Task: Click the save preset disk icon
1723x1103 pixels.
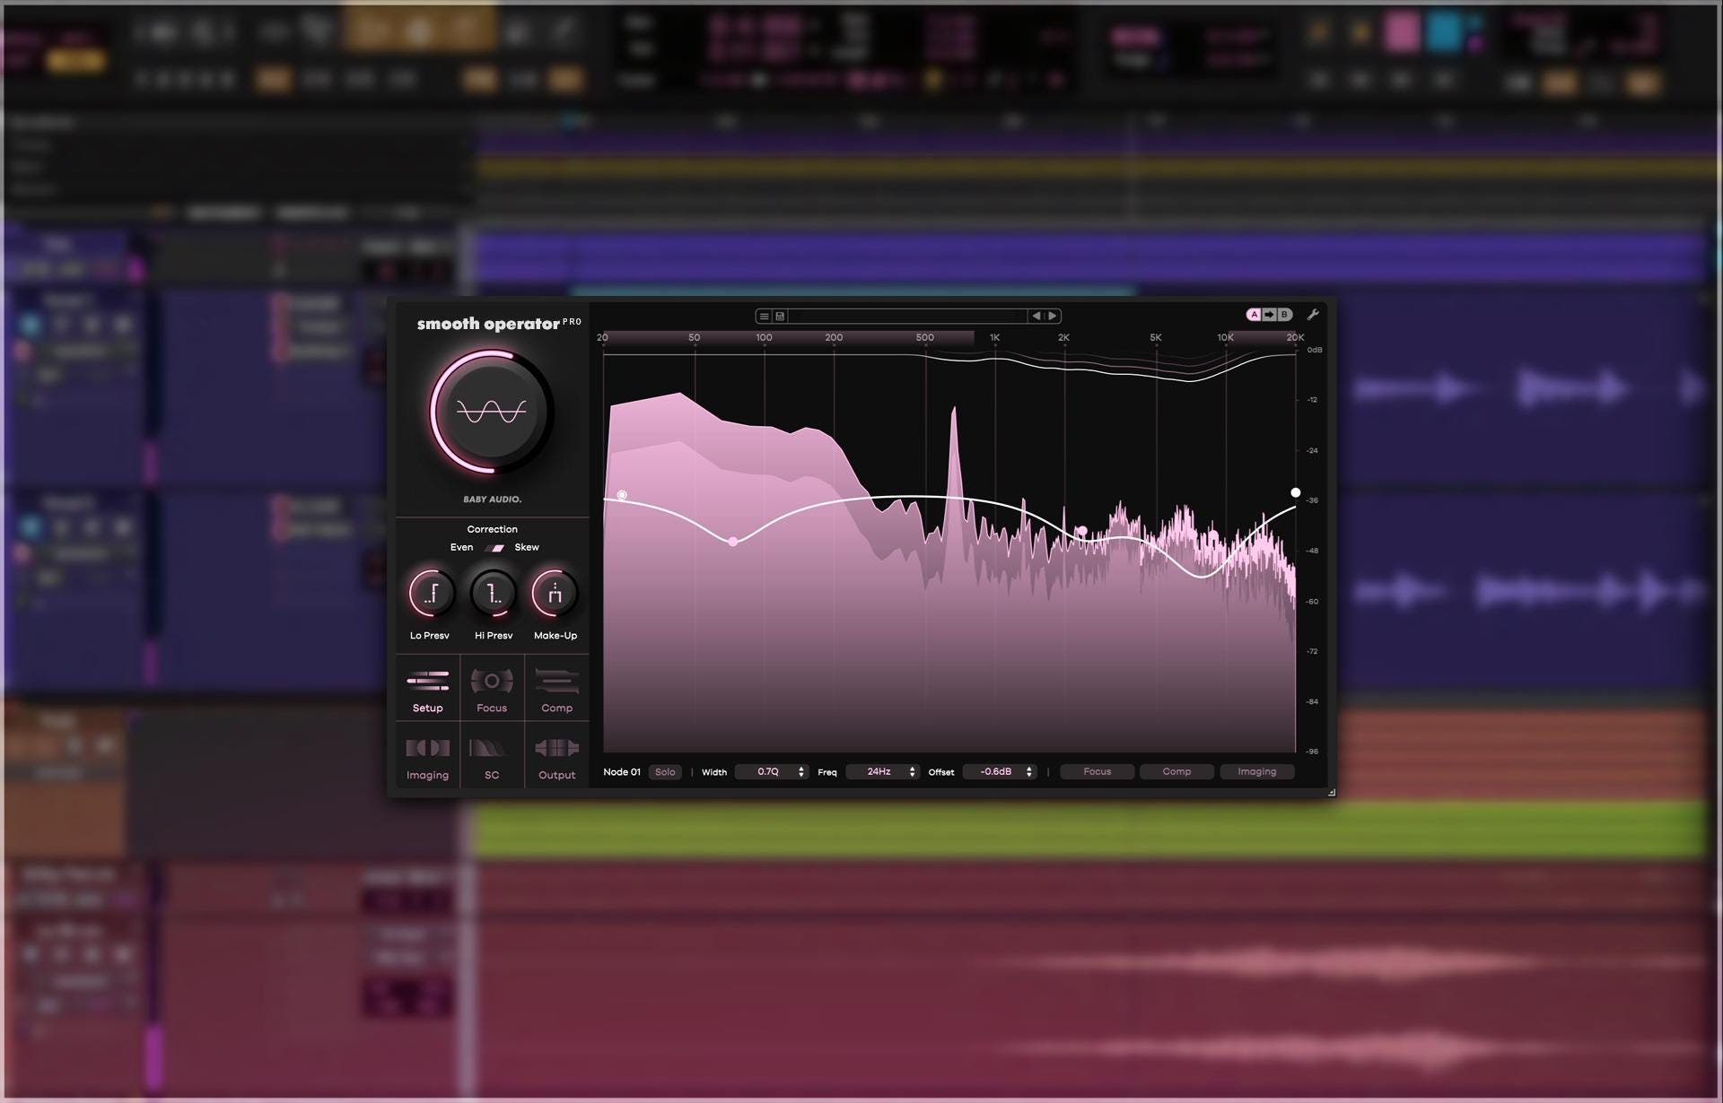Action: [780, 316]
